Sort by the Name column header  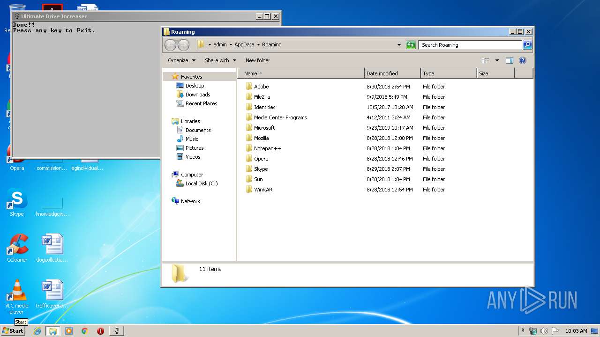click(x=301, y=73)
